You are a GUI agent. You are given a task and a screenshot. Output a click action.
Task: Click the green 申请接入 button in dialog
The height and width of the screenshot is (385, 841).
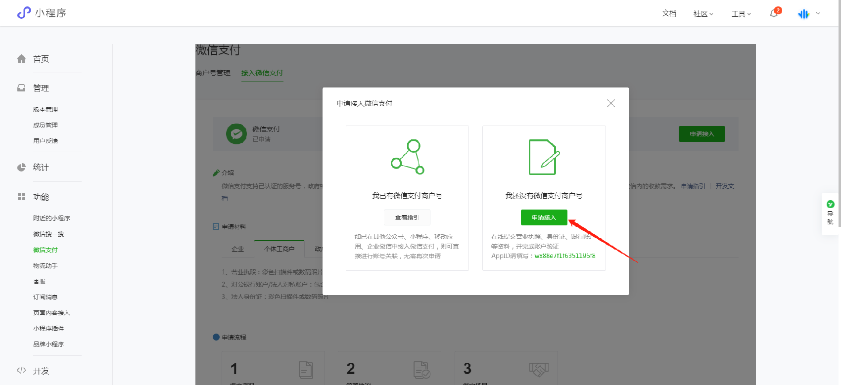544,217
